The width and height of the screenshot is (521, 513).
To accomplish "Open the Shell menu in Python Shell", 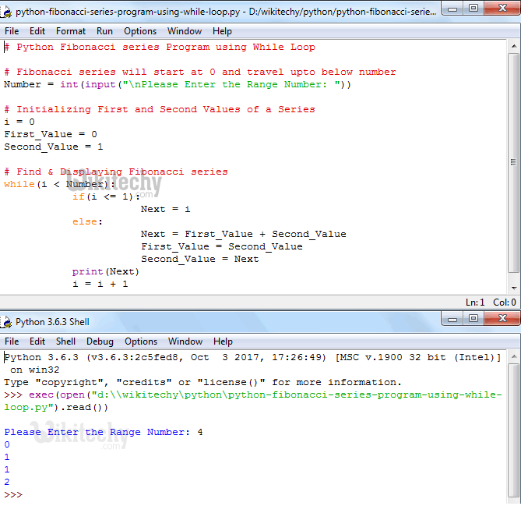I will [x=65, y=341].
